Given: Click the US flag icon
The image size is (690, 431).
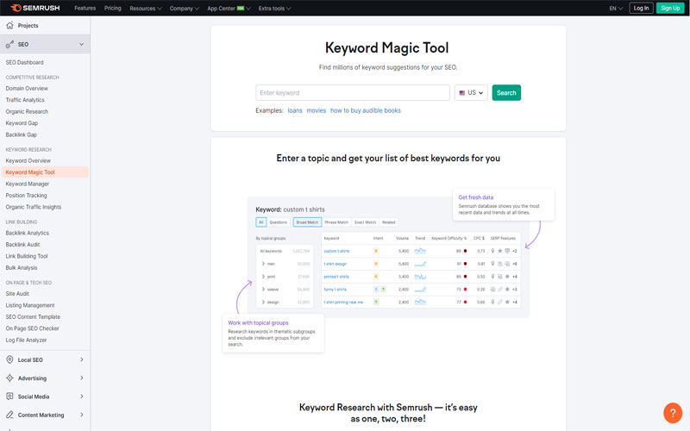Looking at the screenshot, I should tap(462, 93).
